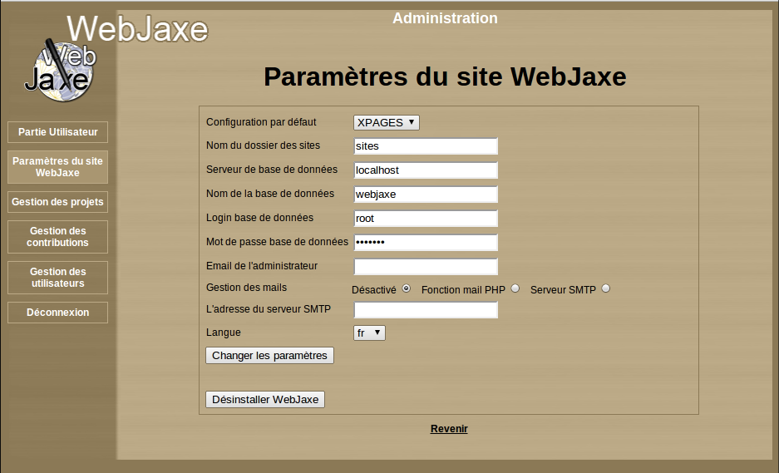This screenshot has height=473, width=779.
Task: Follow the Revenir link
Action: pyautogui.click(x=449, y=429)
